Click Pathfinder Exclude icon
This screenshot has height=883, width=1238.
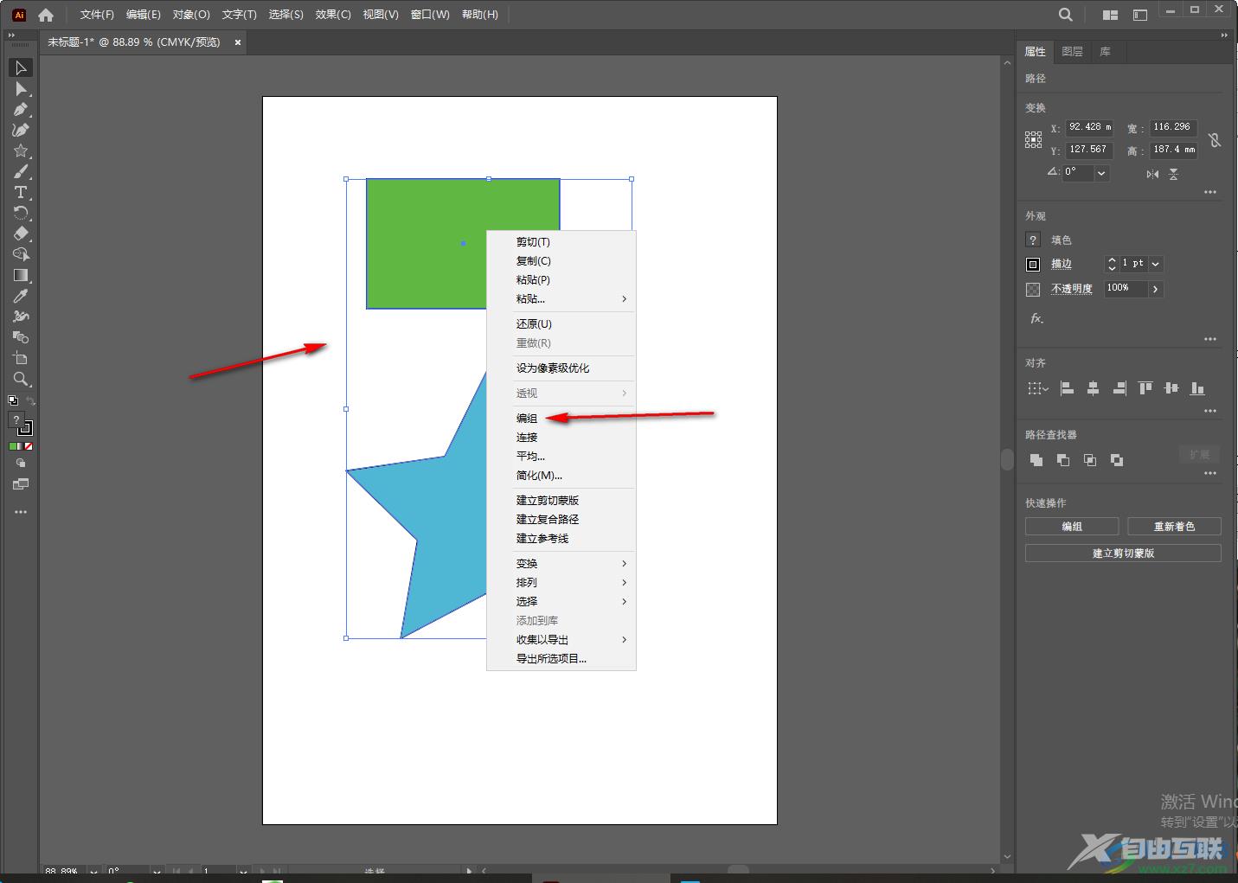[1117, 460]
